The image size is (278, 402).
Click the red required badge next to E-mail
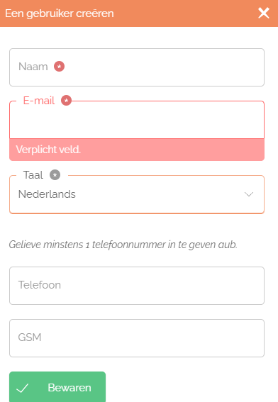(66, 100)
